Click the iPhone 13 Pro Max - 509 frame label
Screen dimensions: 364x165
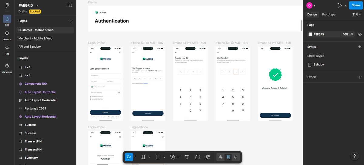[x=189, y=43]
